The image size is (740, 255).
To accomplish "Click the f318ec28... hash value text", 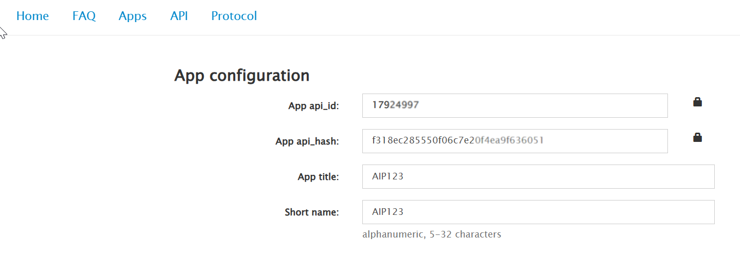I will click(457, 140).
